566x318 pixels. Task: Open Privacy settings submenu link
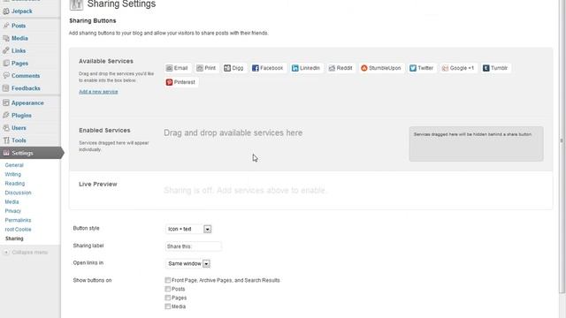click(x=13, y=211)
